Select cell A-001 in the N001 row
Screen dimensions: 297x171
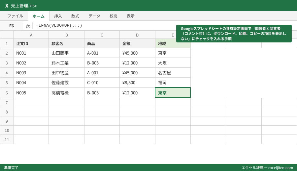pos(102,53)
